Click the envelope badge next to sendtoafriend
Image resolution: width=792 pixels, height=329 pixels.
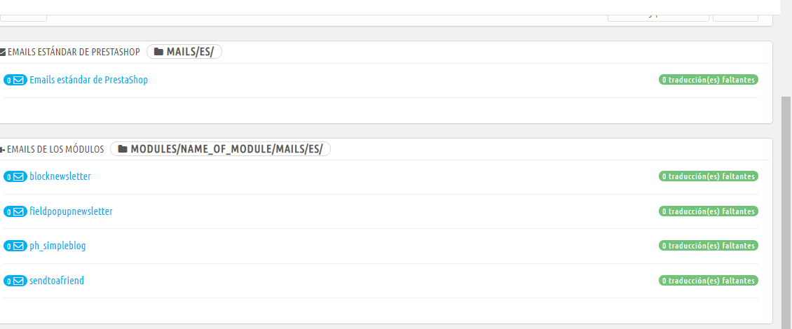click(15, 281)
